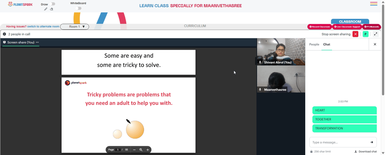Click the PlanetSpark logo in the header
The height and width of the screenshot is (155, 385).
coord(20,4)
